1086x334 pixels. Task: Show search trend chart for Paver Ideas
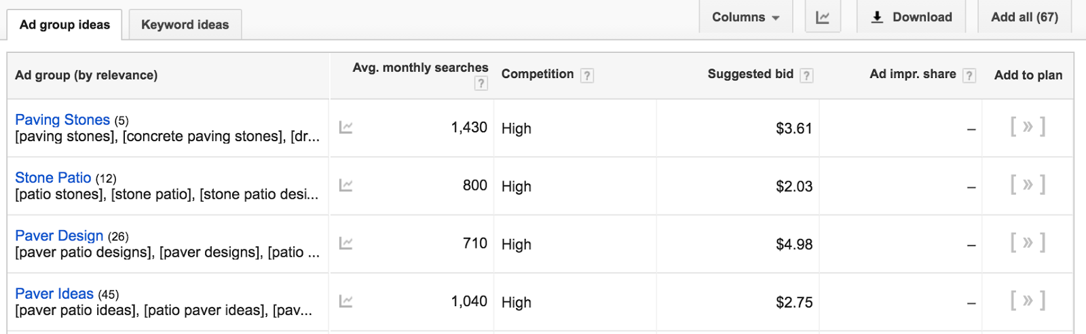[x=345, y=301]
